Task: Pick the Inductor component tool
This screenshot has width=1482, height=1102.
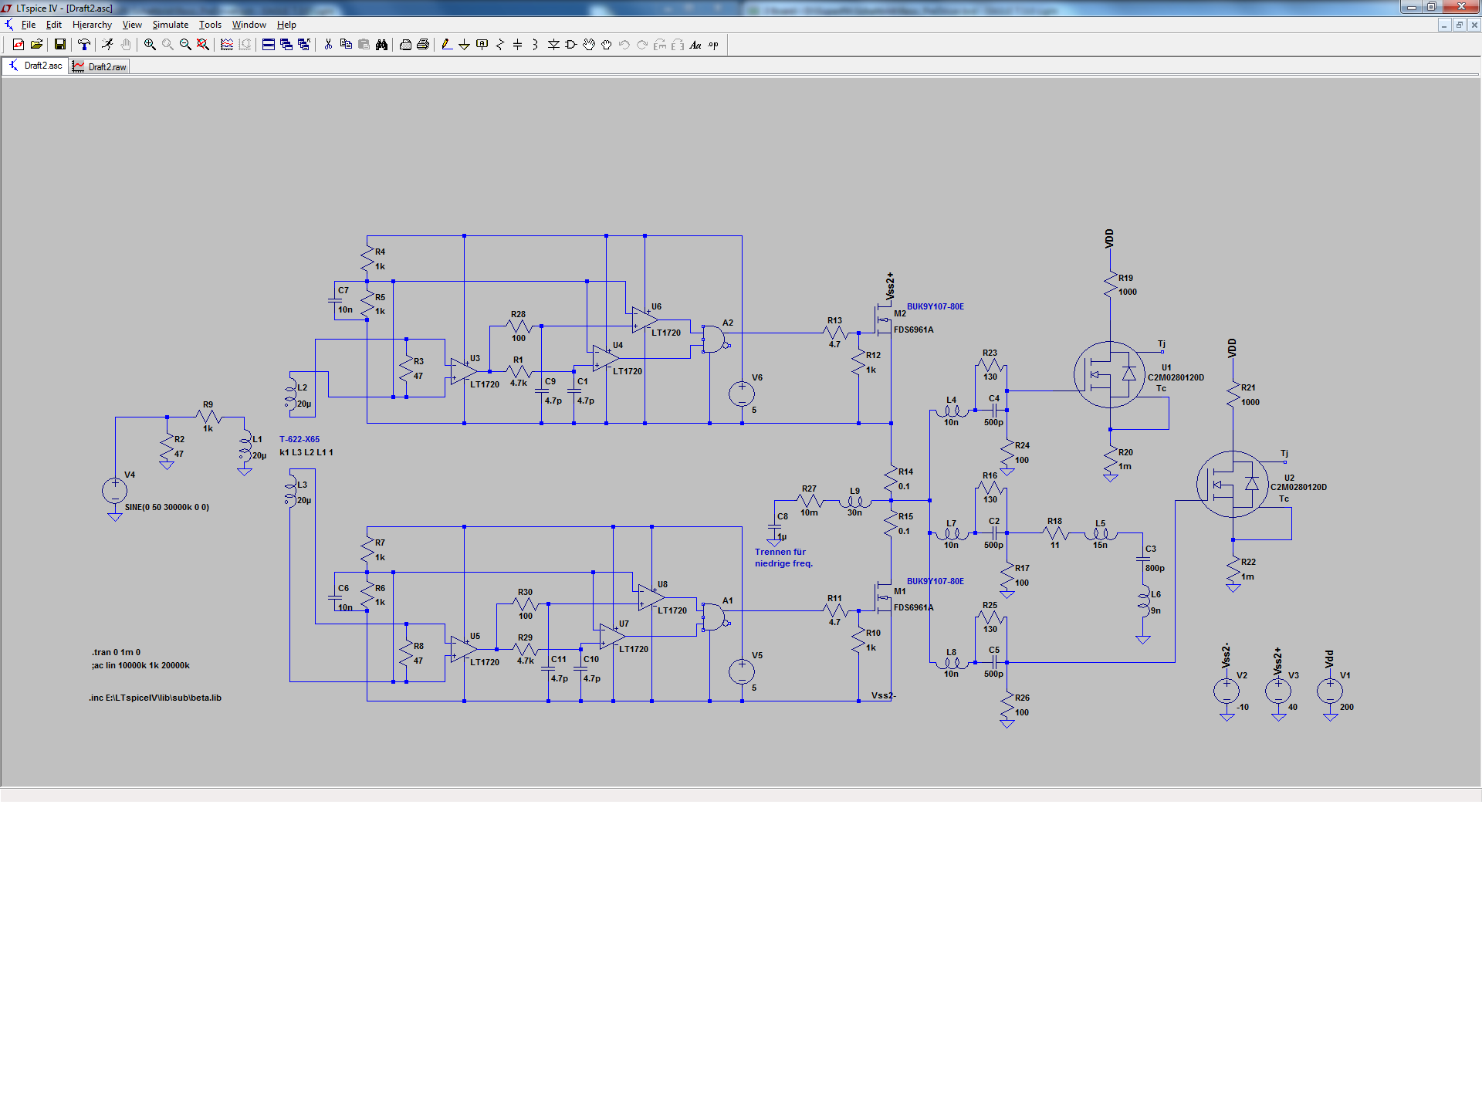Action: [535, 45]
